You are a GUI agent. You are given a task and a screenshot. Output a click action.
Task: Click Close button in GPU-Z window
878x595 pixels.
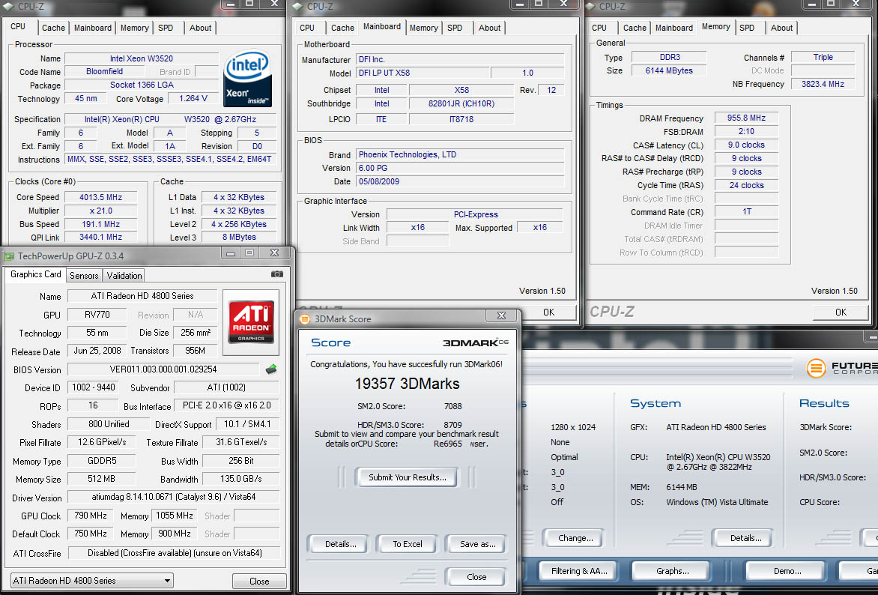click(x=259, y=581)
